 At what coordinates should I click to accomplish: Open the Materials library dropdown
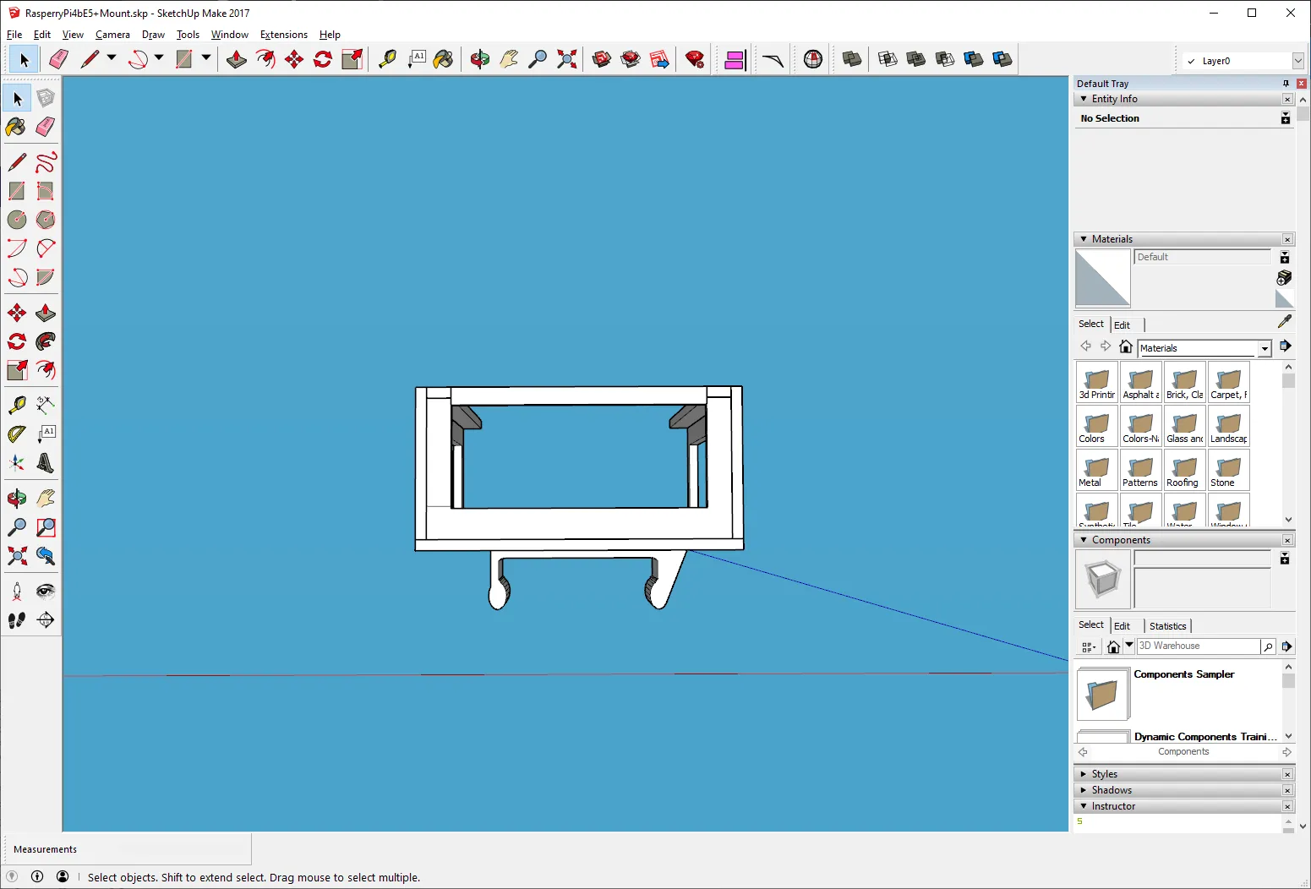tap(1265, 348)
